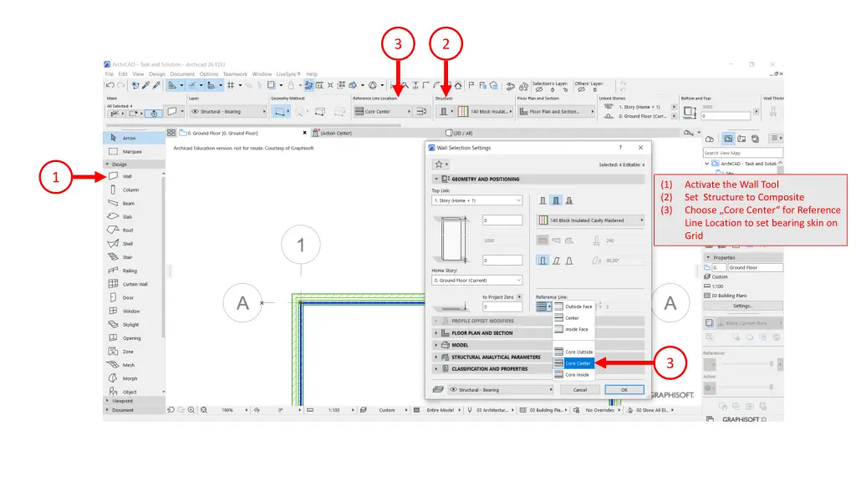This screenshot has height=481, width=856.
Task: Switch to the 3D / All tab
Action: (459, 133)
